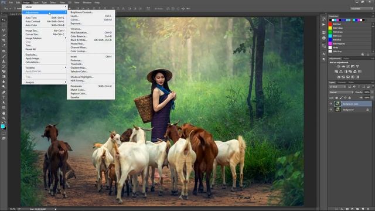375x211 pixels.
Task: Select the Zoom tool in toolbar
Action: pyautogui.click(x=4, y=118)
